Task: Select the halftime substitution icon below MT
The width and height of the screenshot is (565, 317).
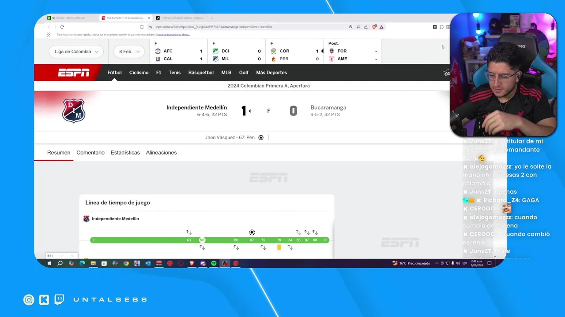Action: click(x=202, y=247)
